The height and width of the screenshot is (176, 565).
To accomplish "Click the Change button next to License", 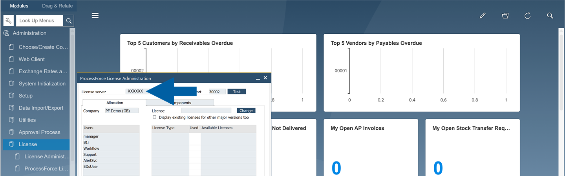I will tap(246, 111).
